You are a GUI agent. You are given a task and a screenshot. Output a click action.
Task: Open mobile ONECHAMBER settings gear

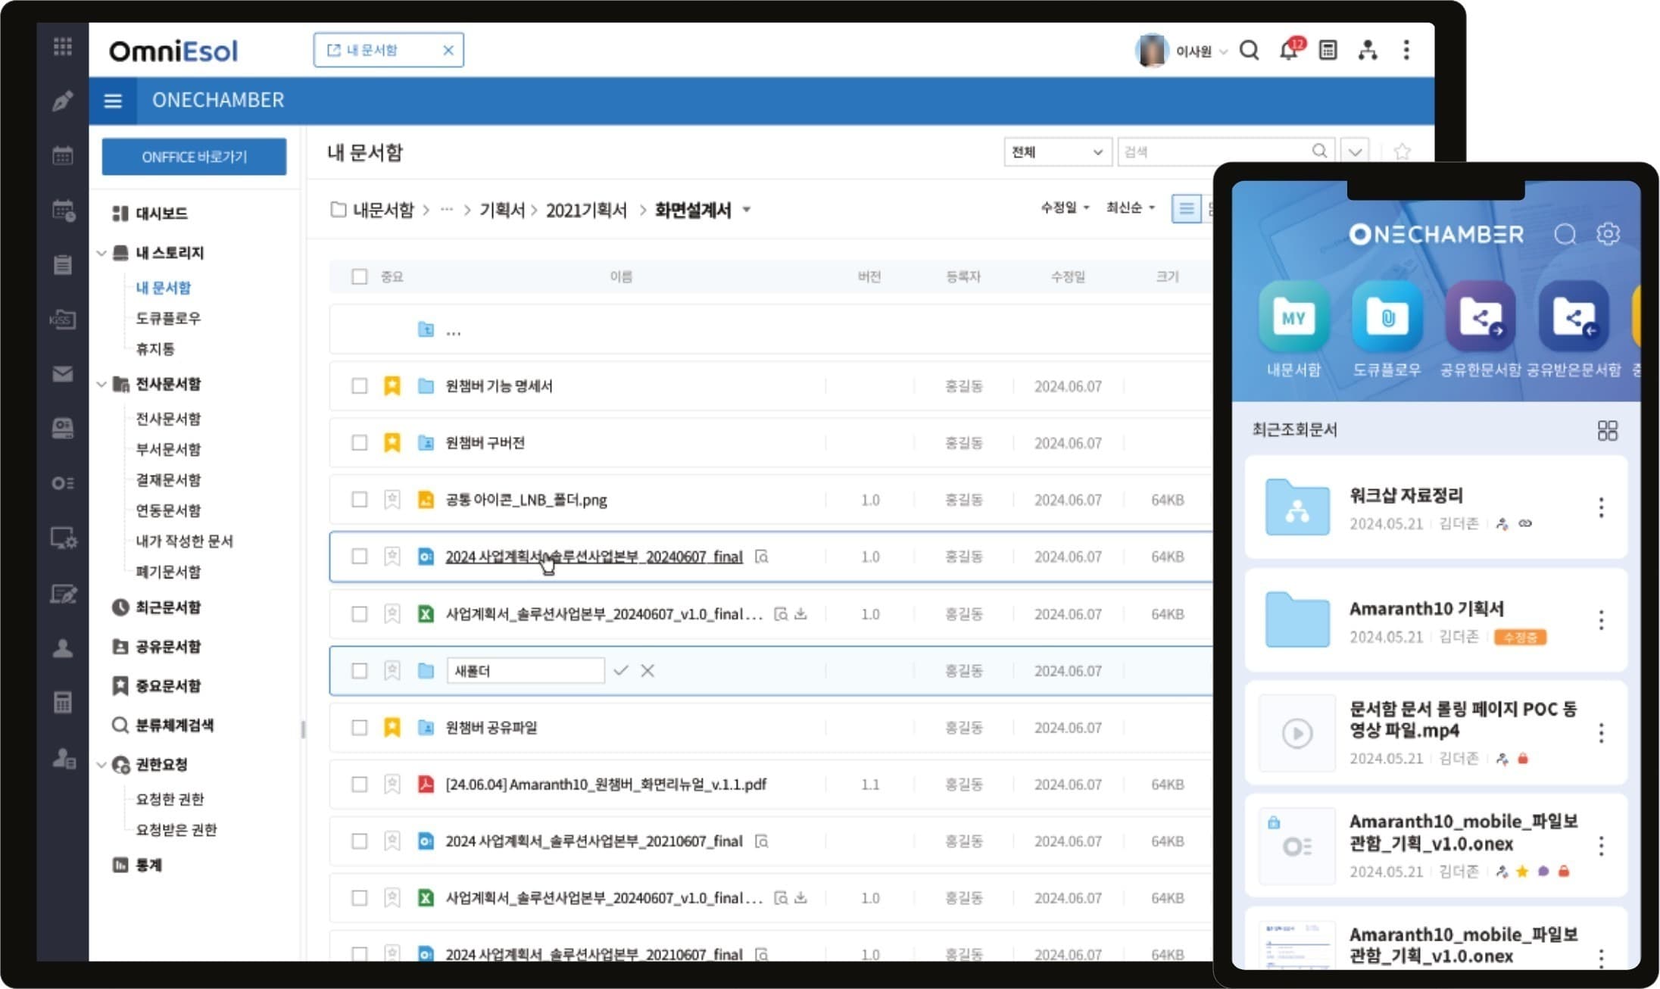click(x=1608, y=234)
